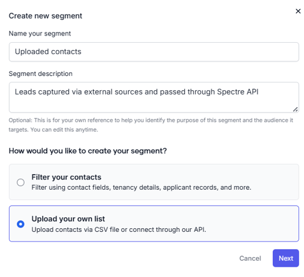Click the 'Filter using contact fields' description text
304x277 pixels.
(141, 187)
